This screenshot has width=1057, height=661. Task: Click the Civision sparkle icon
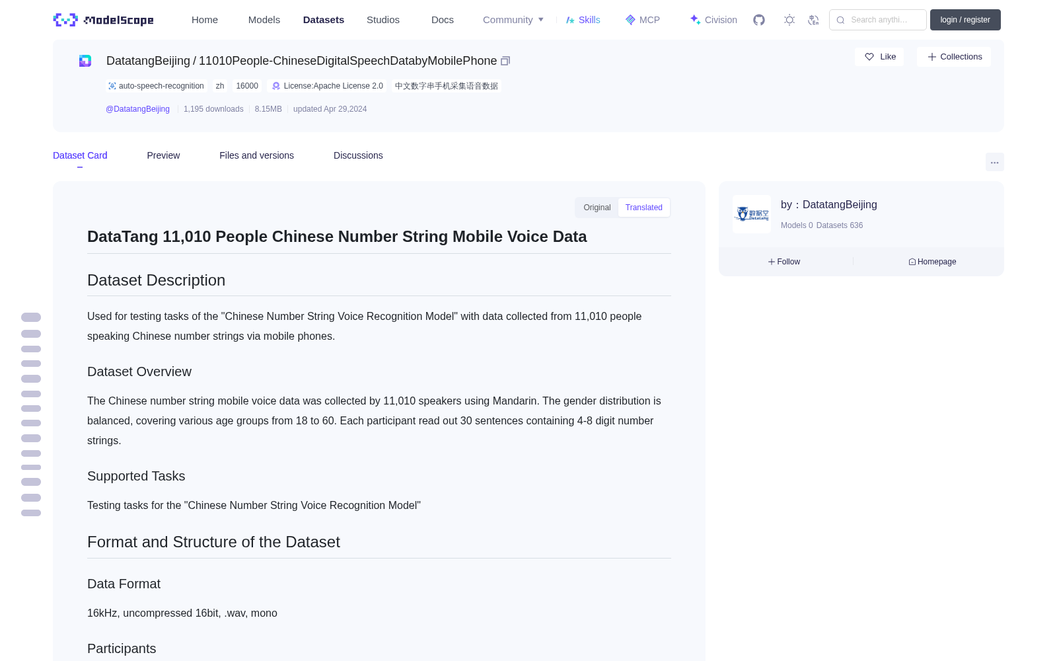pos(695,20)
